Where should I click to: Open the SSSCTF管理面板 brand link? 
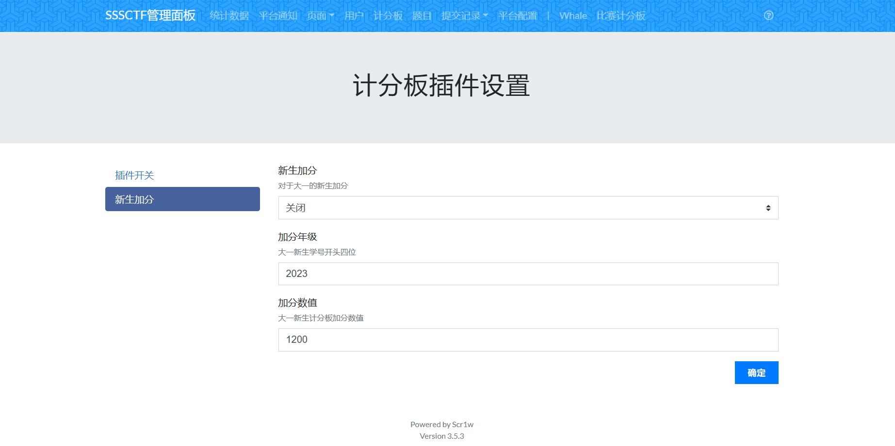pyautogui.click(x=150, y=15)
